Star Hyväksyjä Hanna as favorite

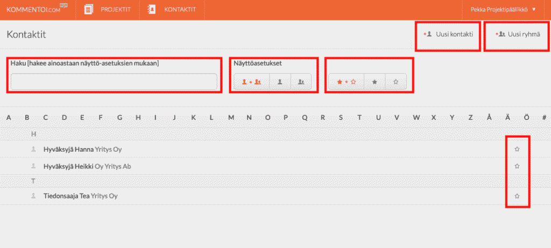point(517,149)
